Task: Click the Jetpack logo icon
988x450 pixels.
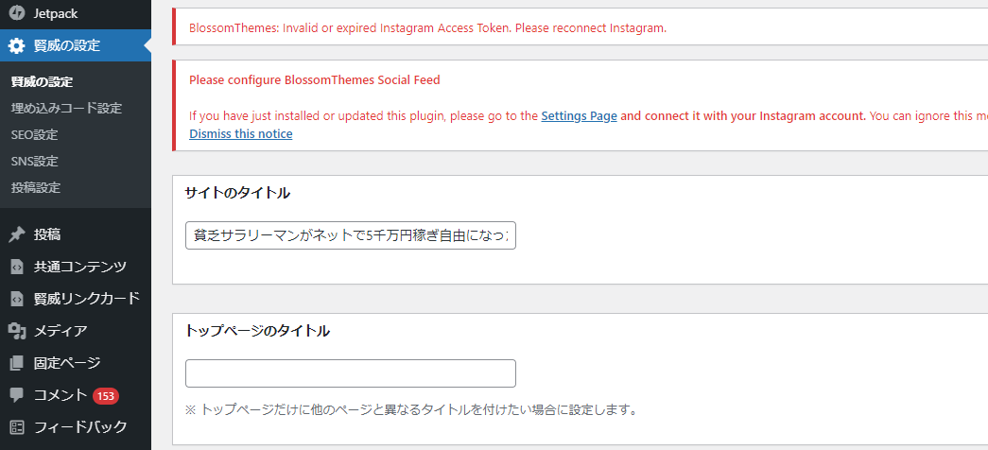Action: pos(17,13)
